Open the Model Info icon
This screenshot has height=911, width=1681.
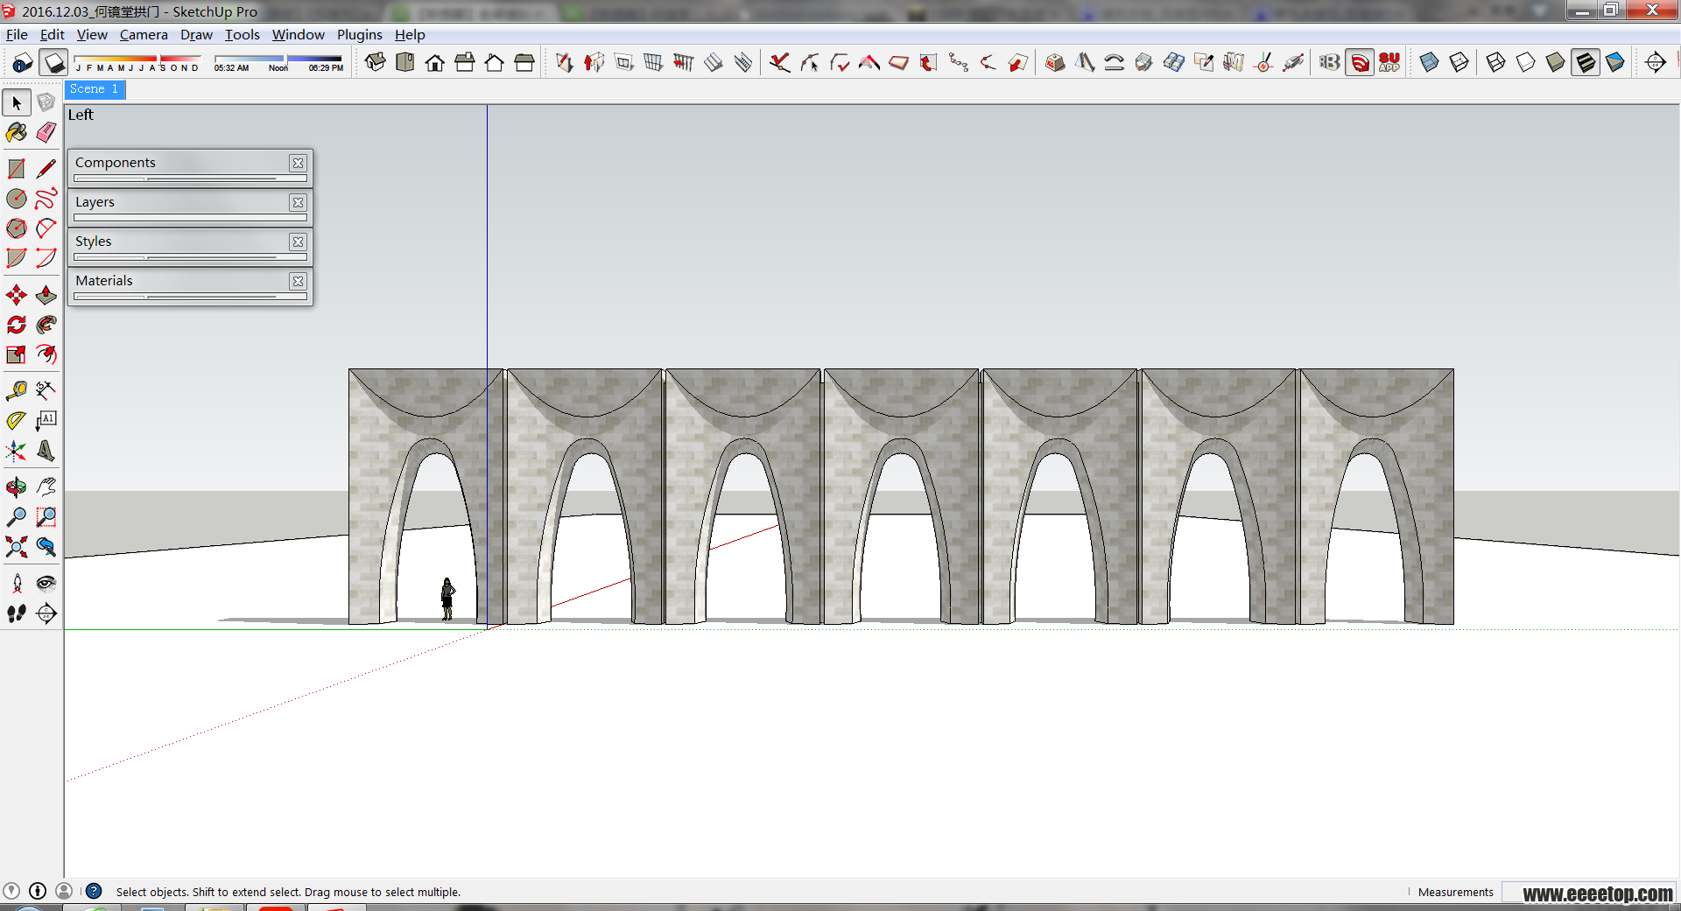pos(23,62)
